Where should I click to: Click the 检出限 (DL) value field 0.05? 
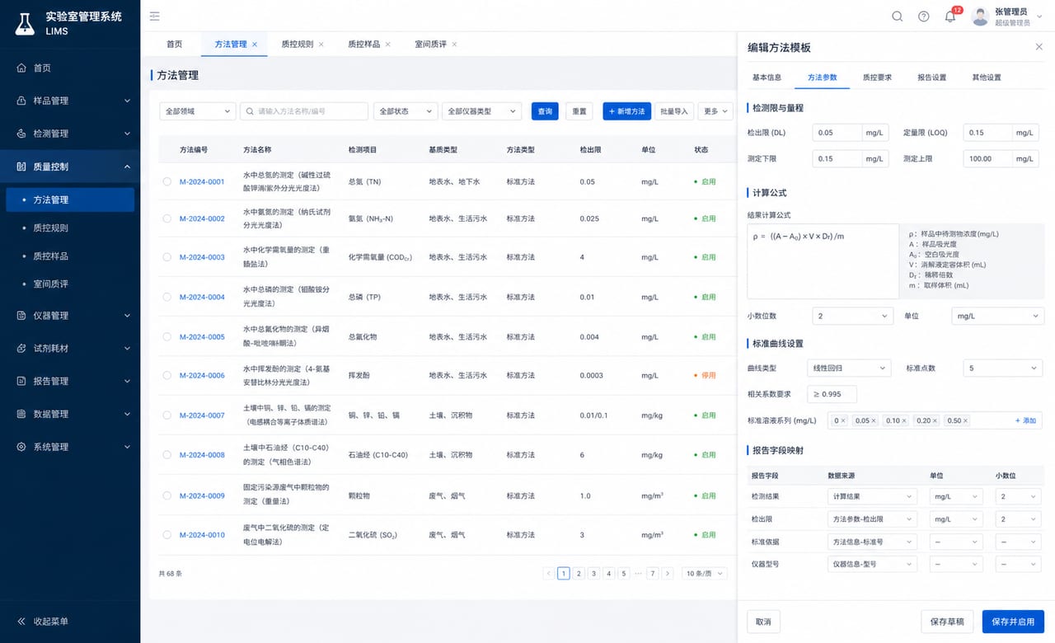click(x=837, y=133)
